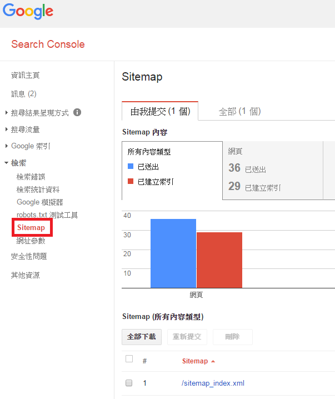
Task: Click the Sitemap (所有內容類型) heading
Action: pos(163,317)
